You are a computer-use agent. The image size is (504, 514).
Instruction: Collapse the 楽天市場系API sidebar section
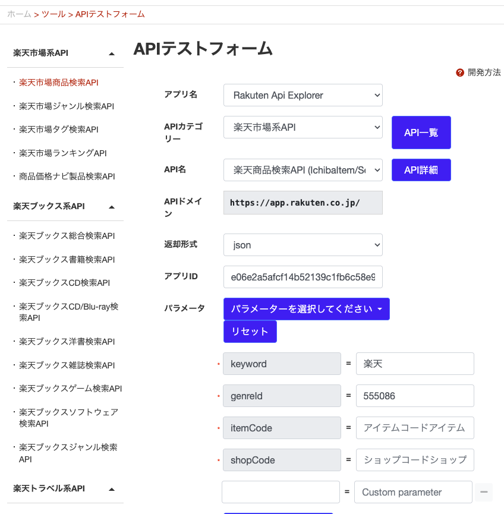[x=112, y=53]
